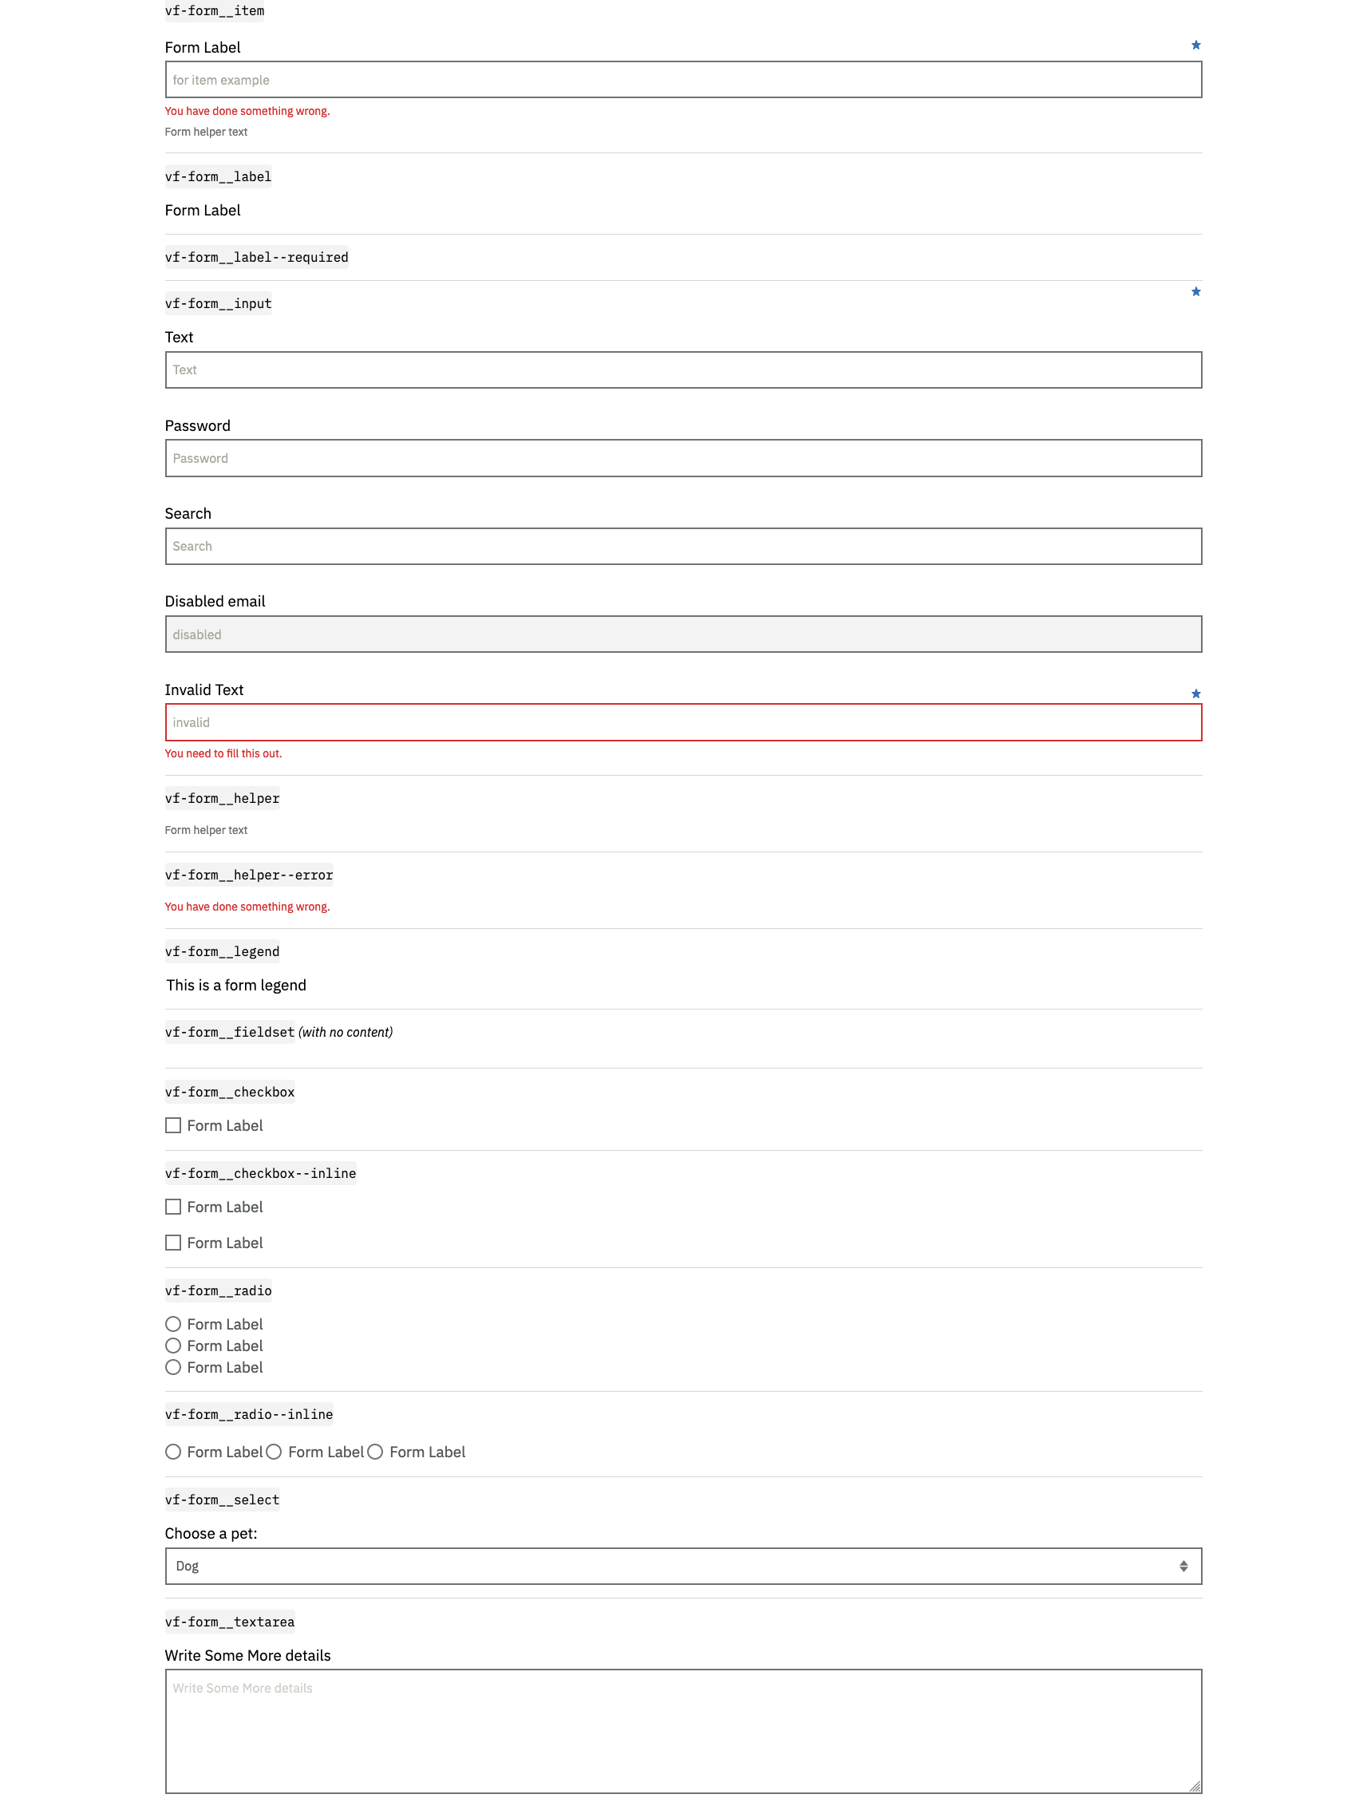Click the star icon near vf-form__input section
Screen dimensions: 1367x1806
(x=1195, y=291)
